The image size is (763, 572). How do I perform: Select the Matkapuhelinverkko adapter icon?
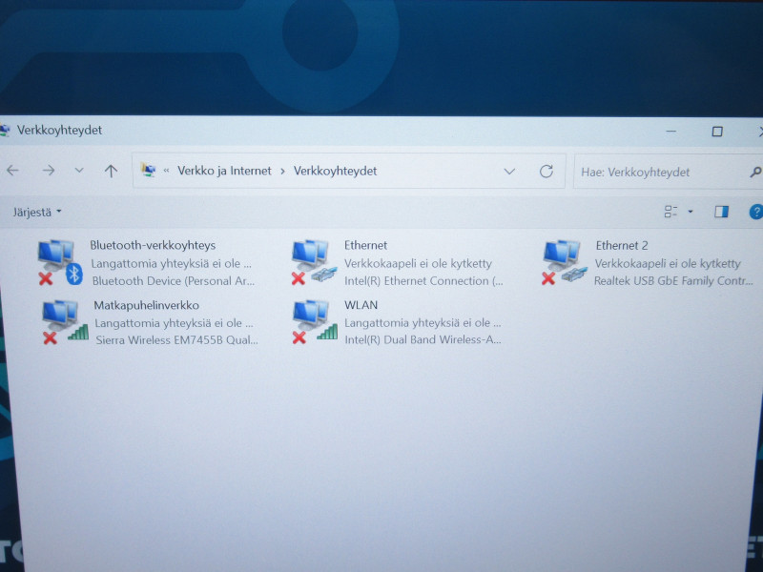[x=64, y=322]
